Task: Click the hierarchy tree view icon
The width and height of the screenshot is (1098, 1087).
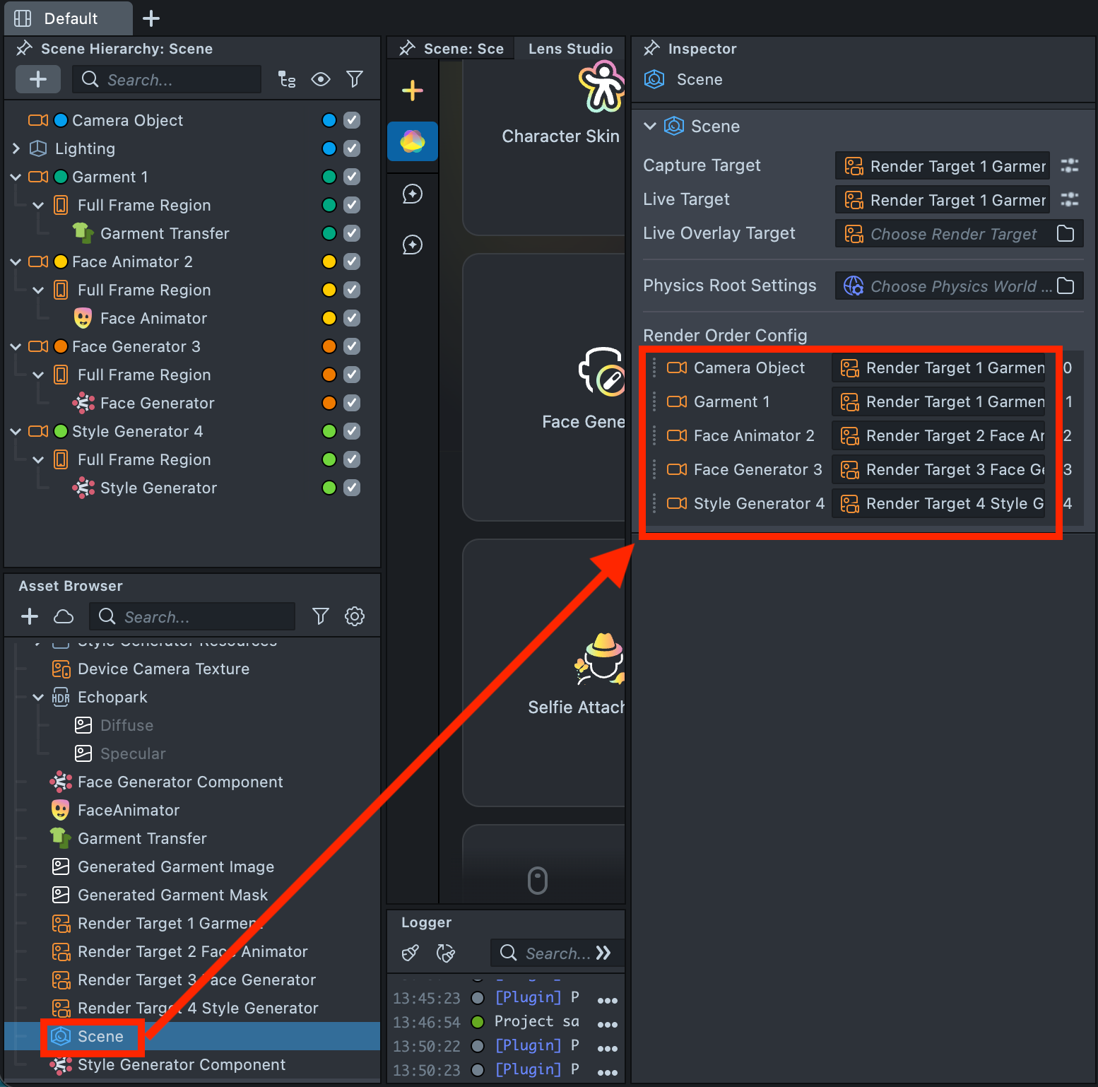Action: click(287, 79)
